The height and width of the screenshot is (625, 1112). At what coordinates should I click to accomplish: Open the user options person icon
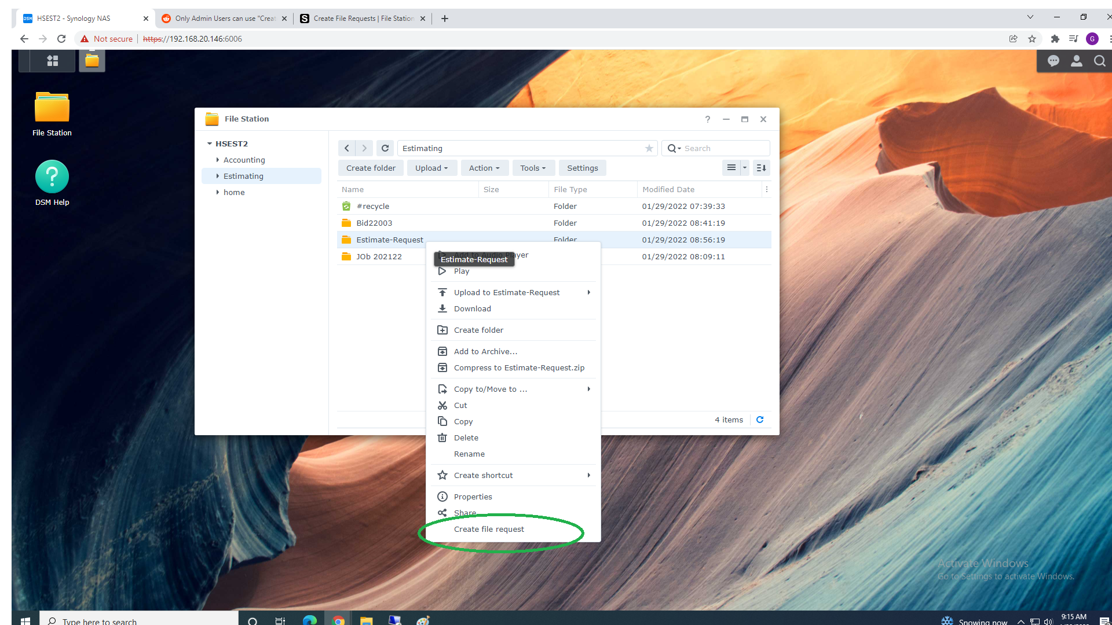(x=1076, y=61)
